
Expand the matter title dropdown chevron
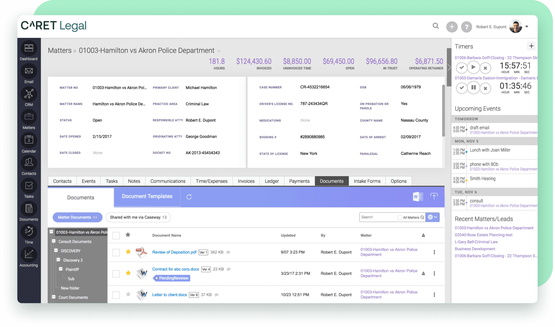(219, 51)
